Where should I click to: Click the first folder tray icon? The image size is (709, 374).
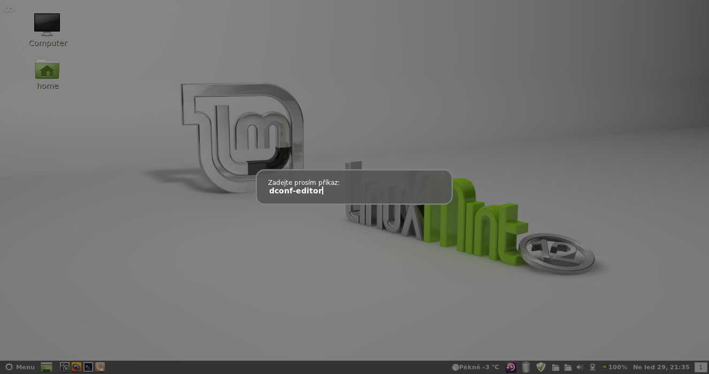555,367
